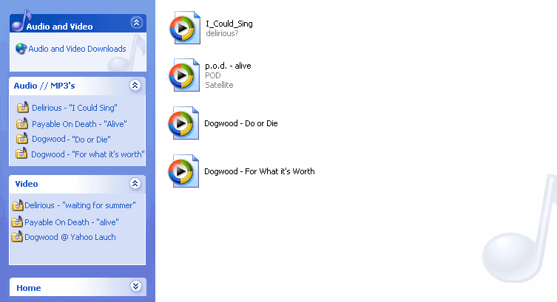Click the Dogwood - Do or Die file icon
Viewport: 557px width, 302px height.
pos(183,123)
